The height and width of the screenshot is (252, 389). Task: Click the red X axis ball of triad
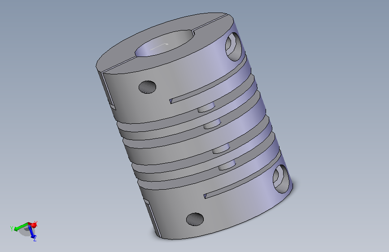click(x=34, y=225)
